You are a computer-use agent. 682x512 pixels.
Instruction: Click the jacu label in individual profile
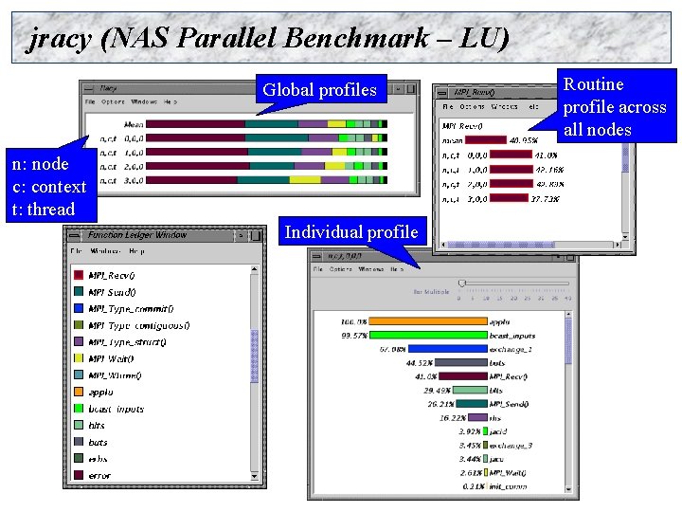point(496,459)
